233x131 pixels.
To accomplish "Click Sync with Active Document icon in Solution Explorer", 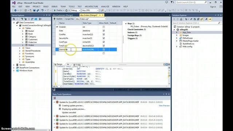I will pos(191,19).
